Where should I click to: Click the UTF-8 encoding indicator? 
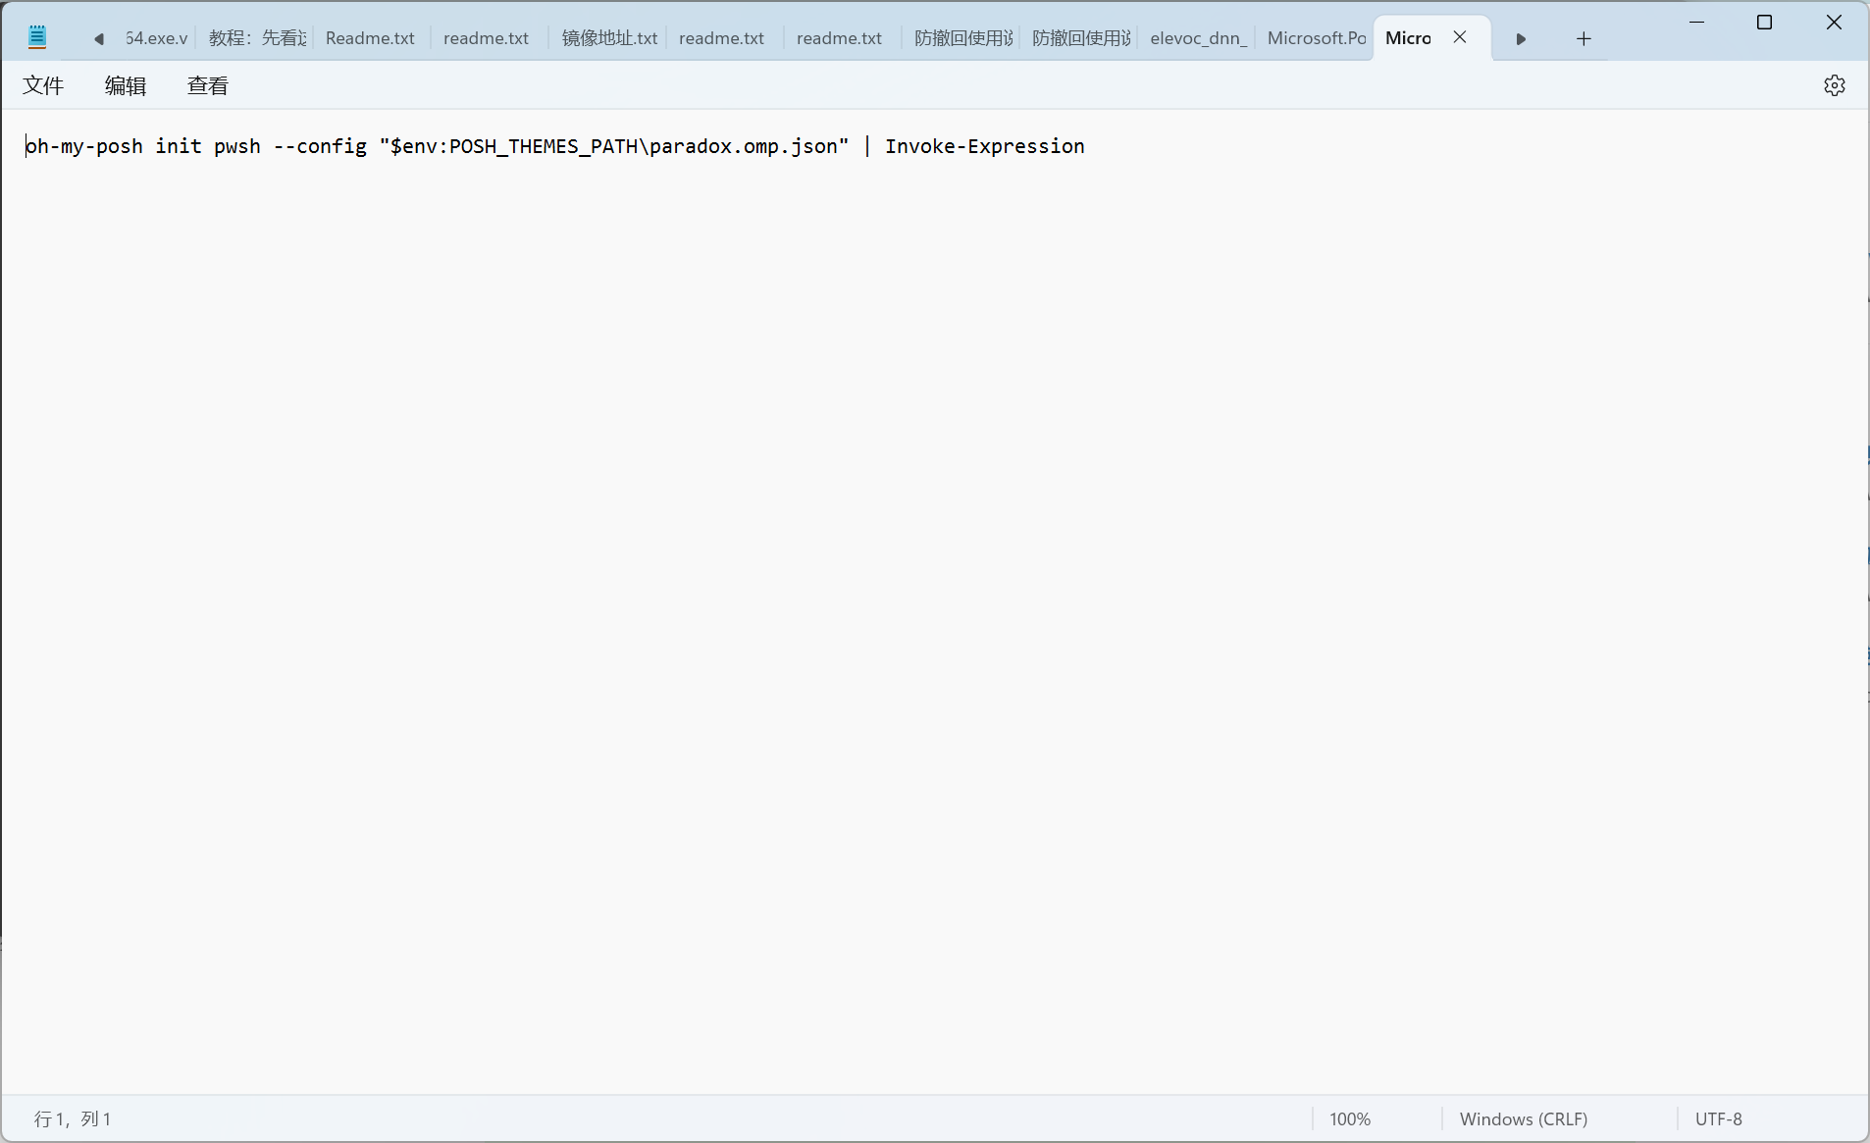coord(1718,1118)
